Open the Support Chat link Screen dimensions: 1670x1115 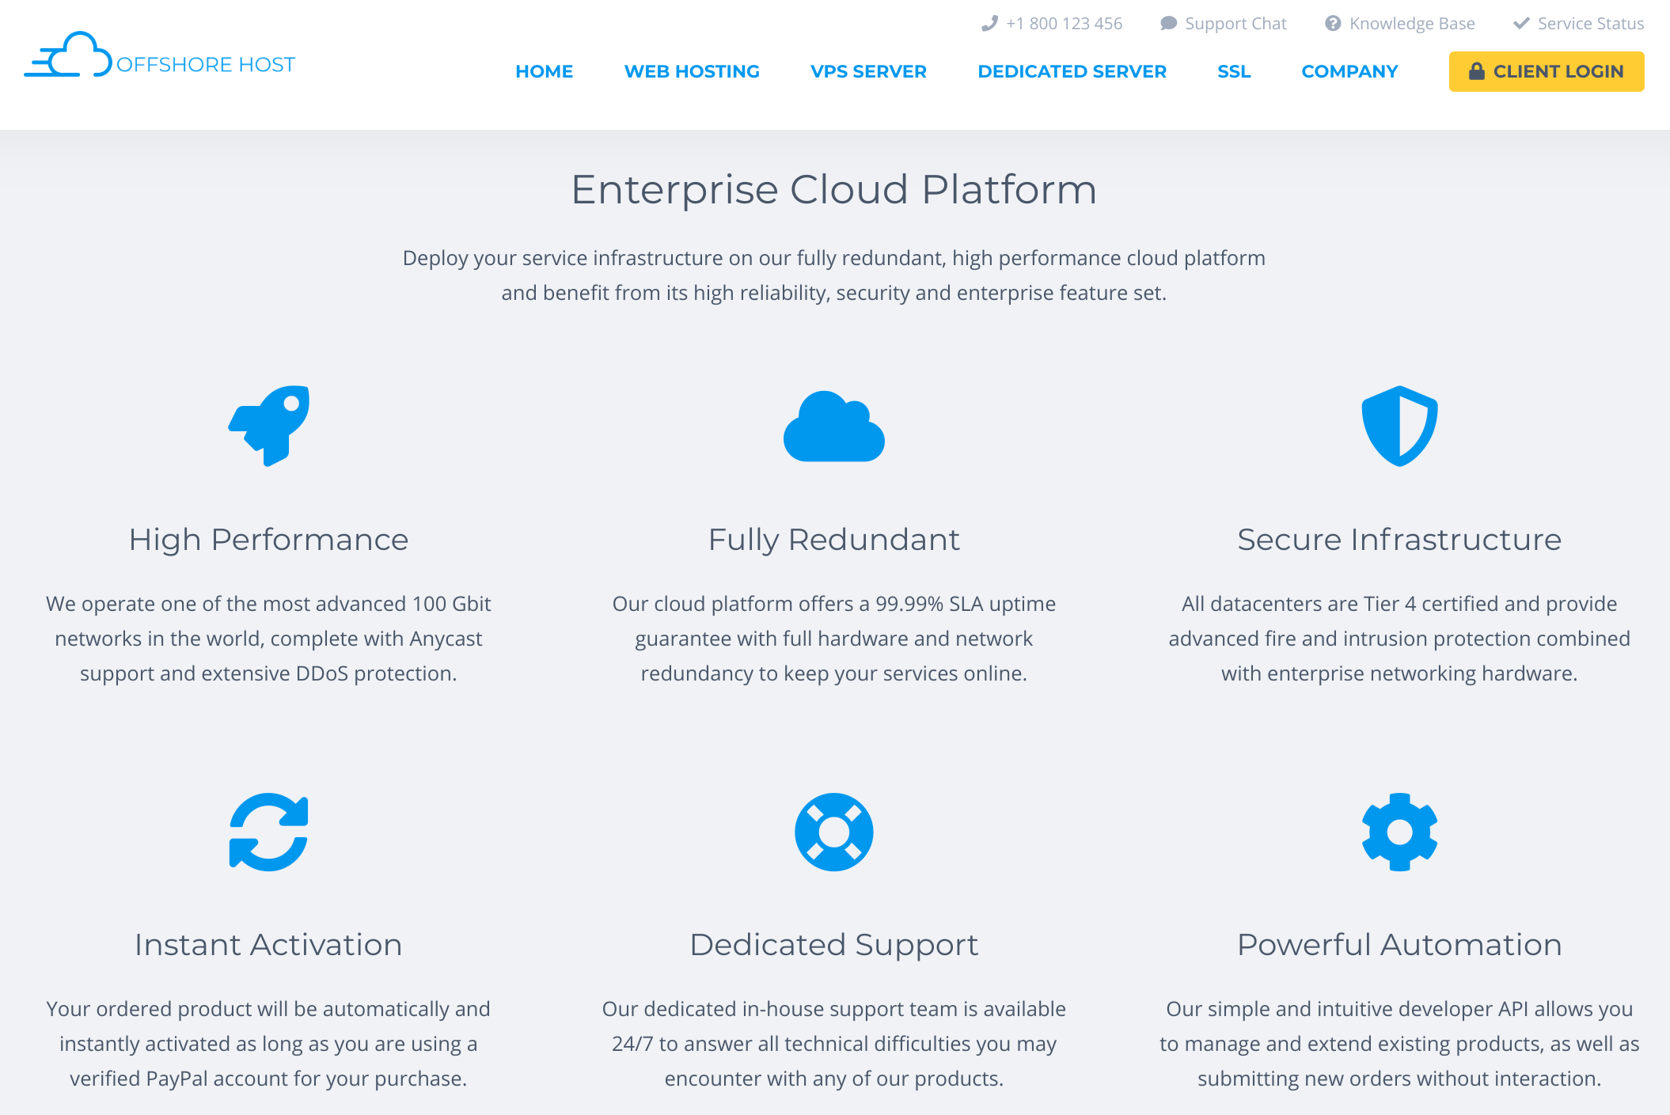tap(1235, 24)
